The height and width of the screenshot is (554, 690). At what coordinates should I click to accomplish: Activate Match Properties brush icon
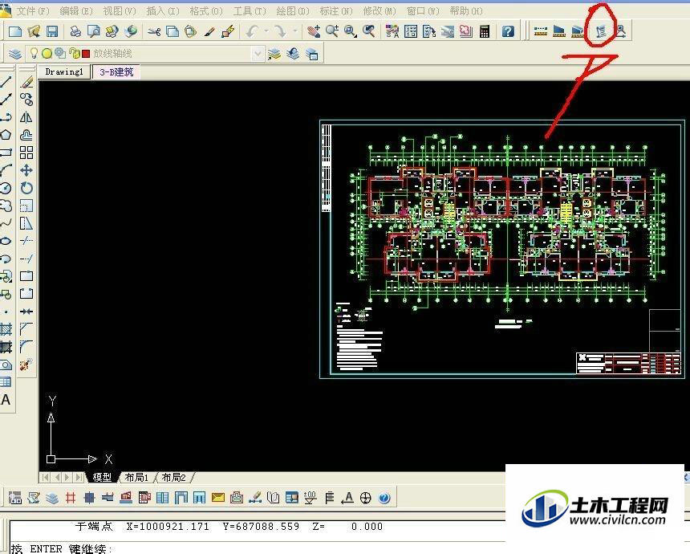click(x=209, y=31)
